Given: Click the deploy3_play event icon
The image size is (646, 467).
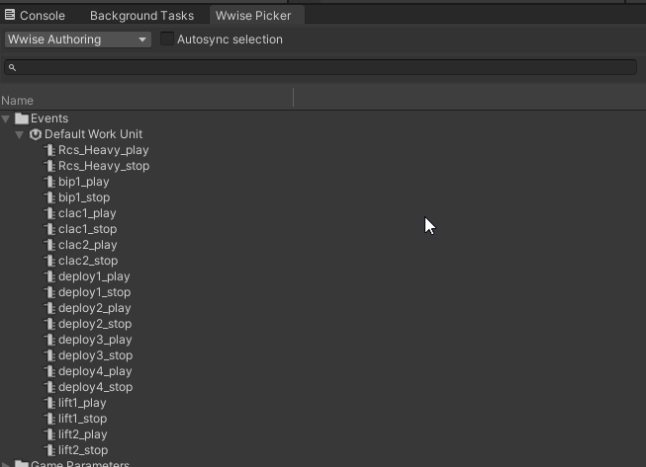Looking at the screenshot, I should pos(49,340).
